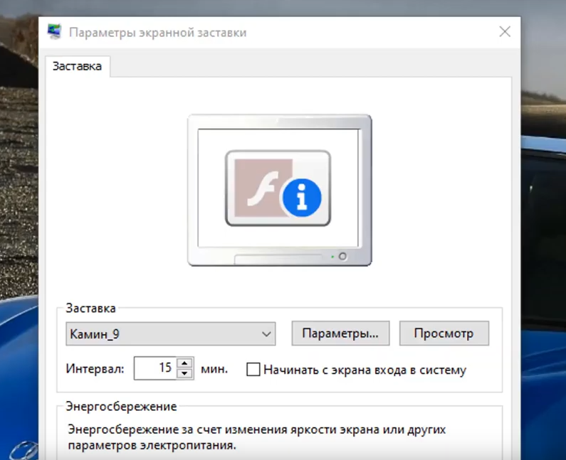Click the power button on the preview monitor
Image resolution: width=566 pixels, height=460 pixels.
click(342, 257)
